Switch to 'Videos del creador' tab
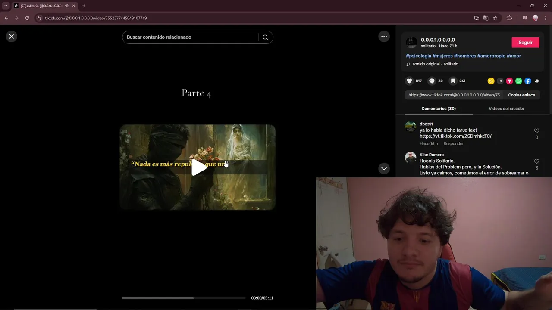Image resolution: width=552 pixels, height=310 pixels. pyautogui.click(x=506, y=108)
